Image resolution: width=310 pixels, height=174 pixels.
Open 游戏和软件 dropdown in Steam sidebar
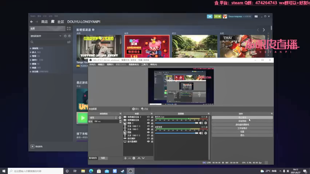(46, 36)
